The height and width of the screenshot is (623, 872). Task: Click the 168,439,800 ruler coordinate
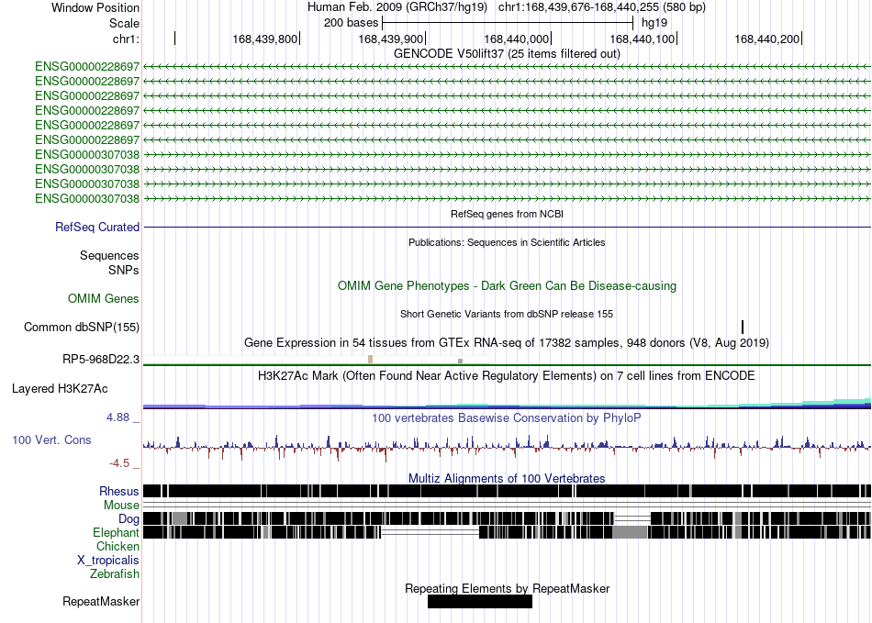(264, 39)
